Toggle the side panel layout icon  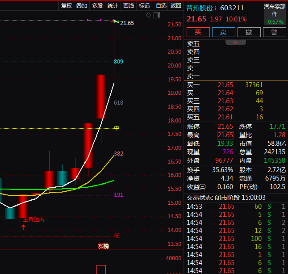coord(157,15)
